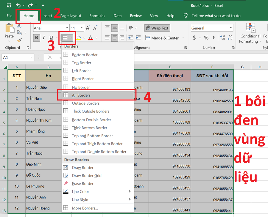Click the Cut scissors icon
Viewport: 268px width, 217px height.
19,26
